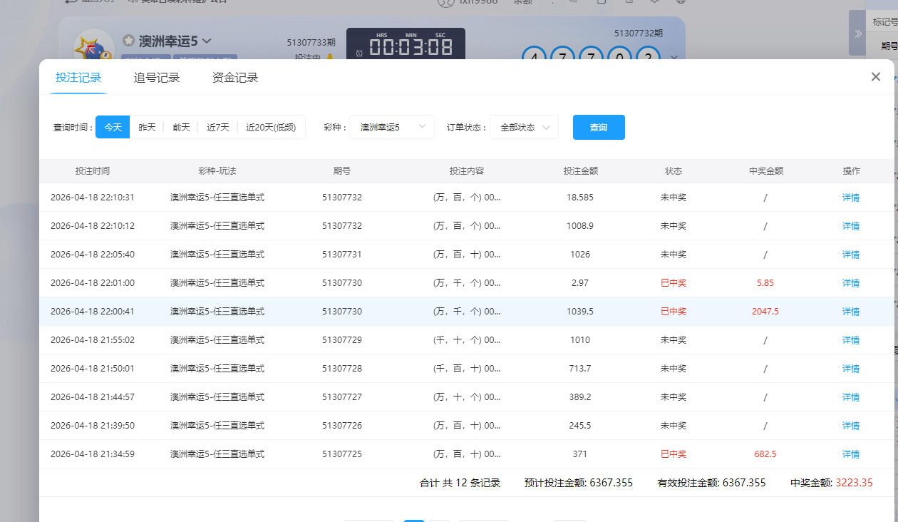The height and width of the screenshot is (522, 898).
Task: Switch to the 投注记录 tab
Action: click(x=78, y=78)
